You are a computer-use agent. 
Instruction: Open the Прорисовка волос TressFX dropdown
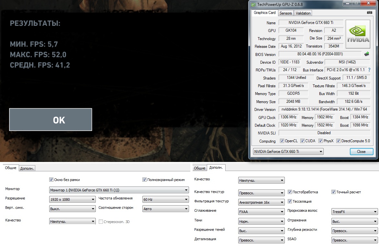pyautogui.click(x=354, y=212)
